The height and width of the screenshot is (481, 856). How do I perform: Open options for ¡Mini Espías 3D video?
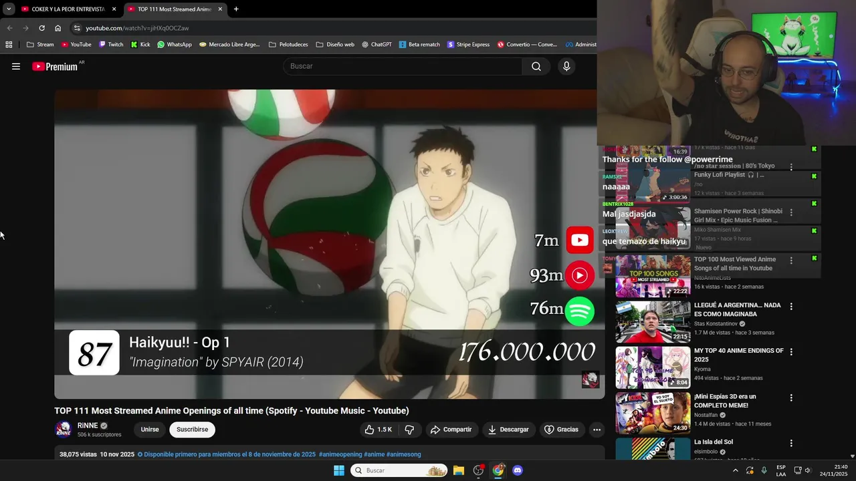click(x=791, y=397)
